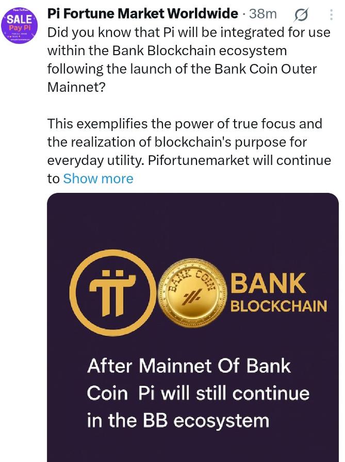Open the SALE Pay Pi profile avatar
The width and height of the screenshot is (345, 462).
[20, 25]
